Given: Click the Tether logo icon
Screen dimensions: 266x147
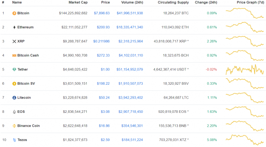Looking at the screenshot, I should pyautogui.click(x=14, y=69).
